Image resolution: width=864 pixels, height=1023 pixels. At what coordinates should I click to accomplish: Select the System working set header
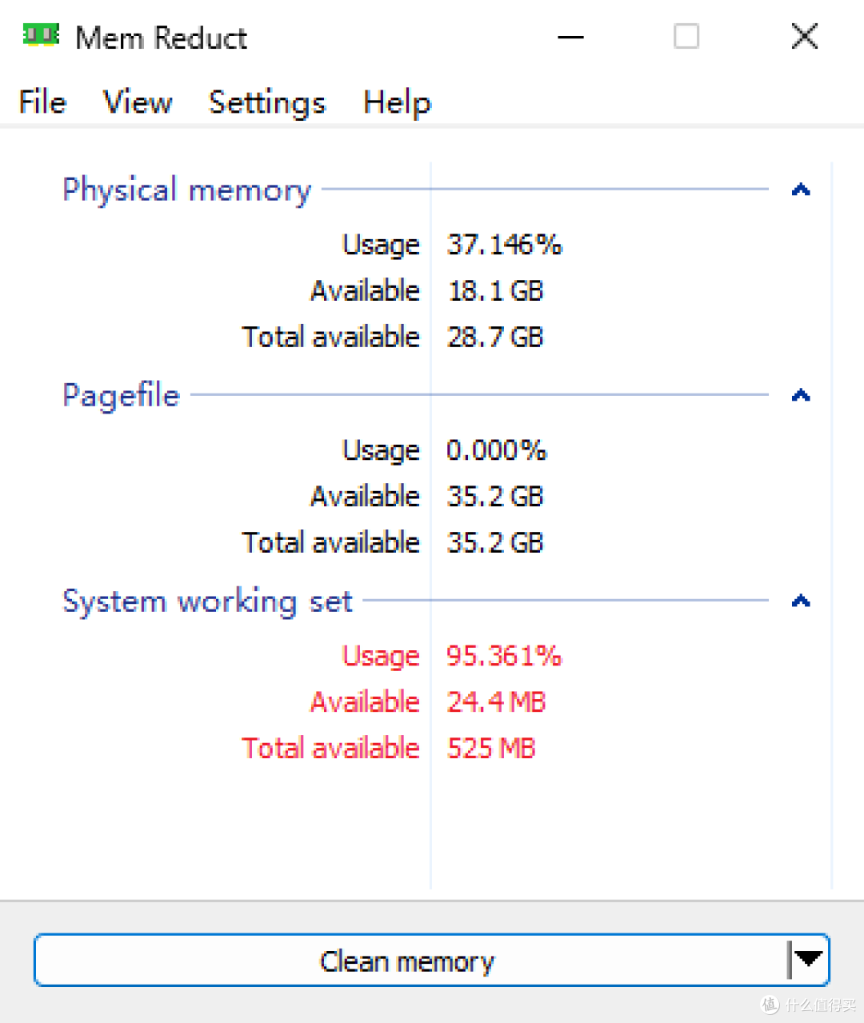207,601
